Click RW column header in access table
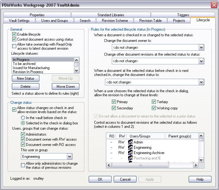Image resolution: width=219 pixels, height=190 pixels. [122, 136]
